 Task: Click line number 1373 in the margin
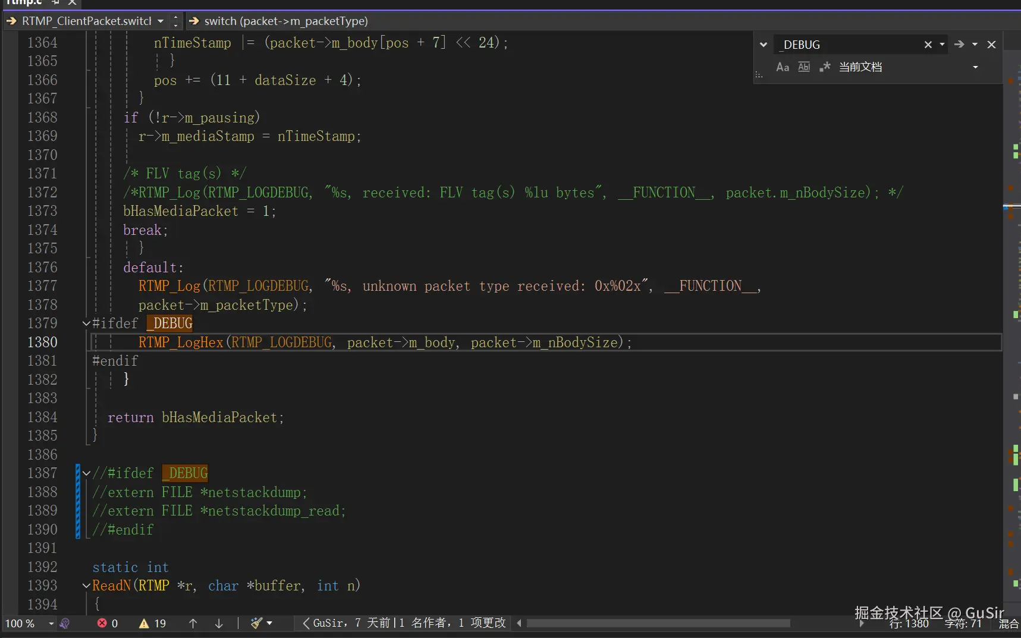tap(42, 211)
